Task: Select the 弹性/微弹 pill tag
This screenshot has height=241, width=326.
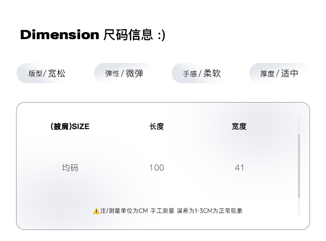Action: [x=124, y=74]
